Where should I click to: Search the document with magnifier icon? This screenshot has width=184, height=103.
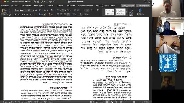tap(145, 1)
